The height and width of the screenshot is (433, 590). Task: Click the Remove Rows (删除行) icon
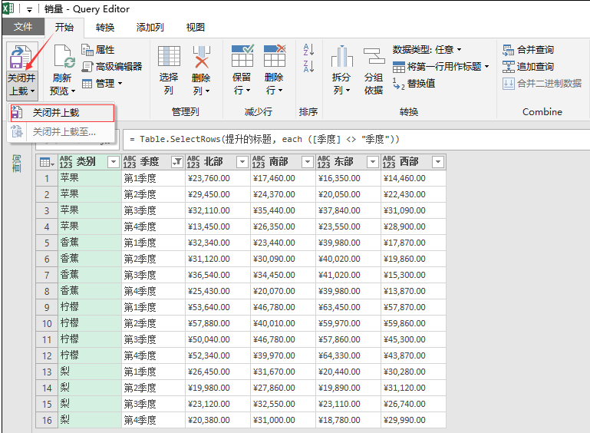pyautogui.click(x=275, y=56)
